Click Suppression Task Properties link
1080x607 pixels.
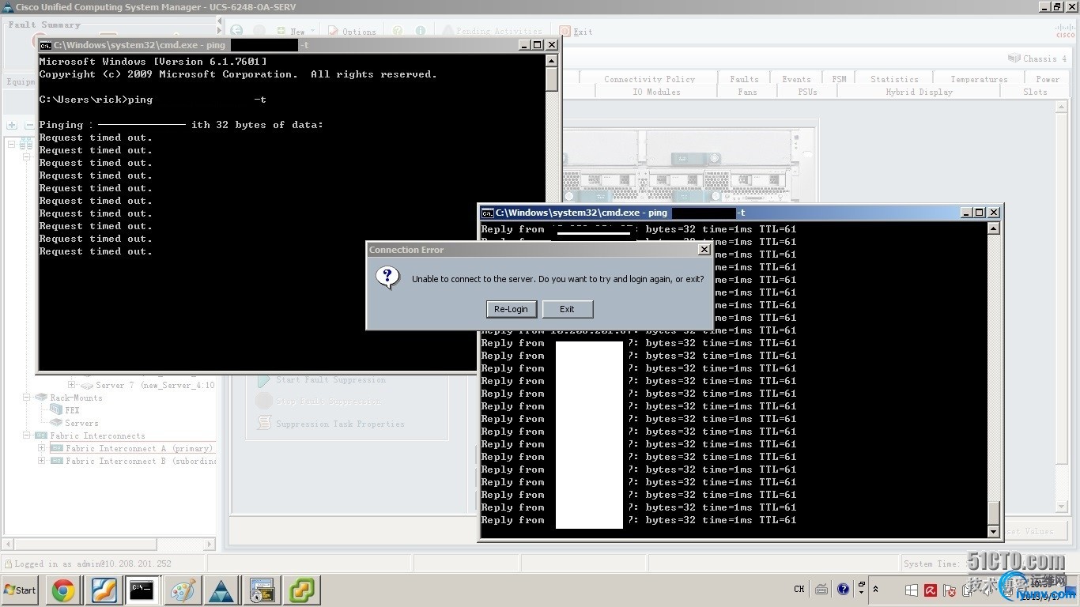pos(340,424)
